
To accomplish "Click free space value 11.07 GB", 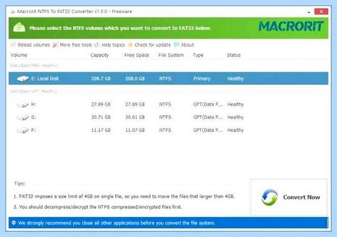I will [x=135, y=130].
